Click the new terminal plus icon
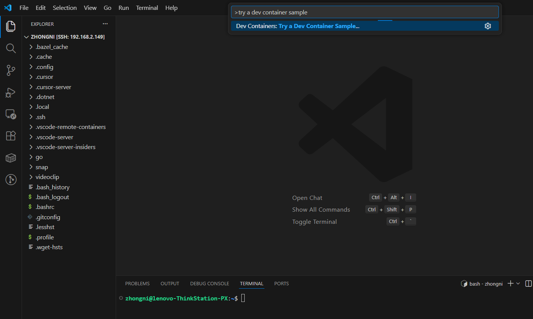Screen dimensions: 533x319 510,284
